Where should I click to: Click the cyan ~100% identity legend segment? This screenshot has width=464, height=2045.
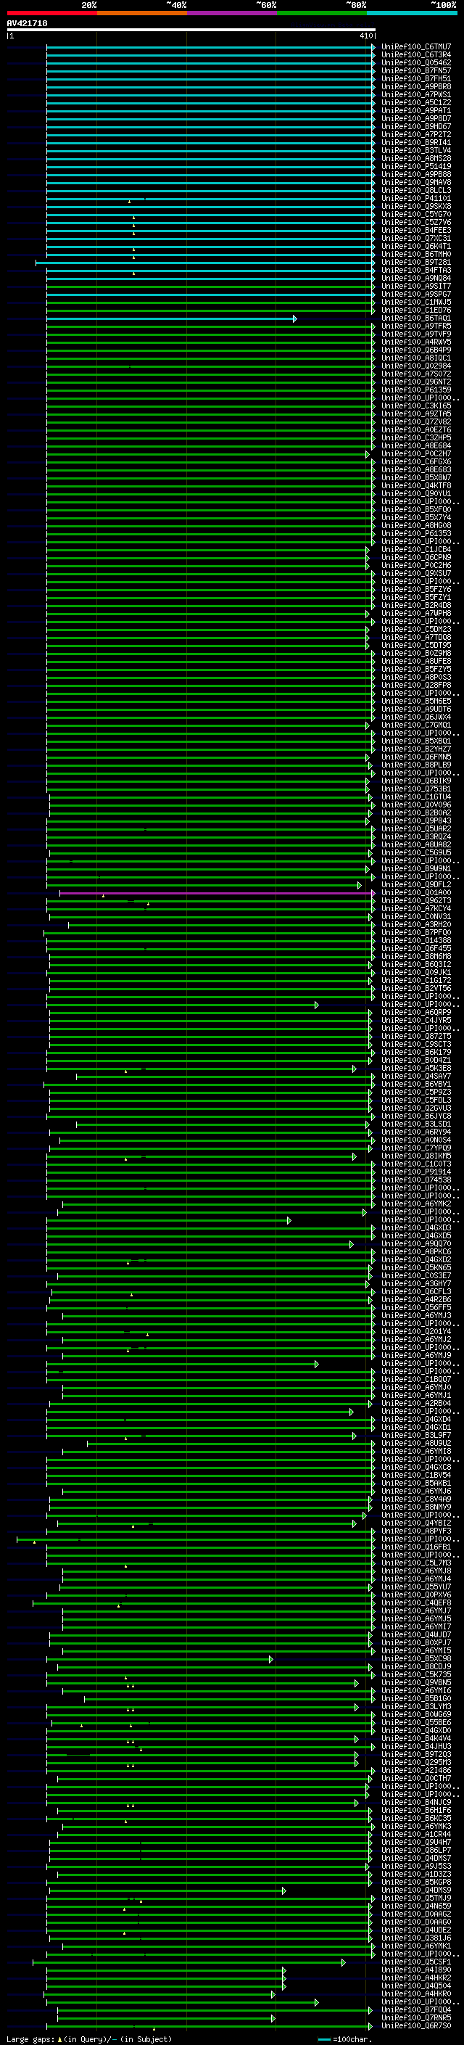411,14
